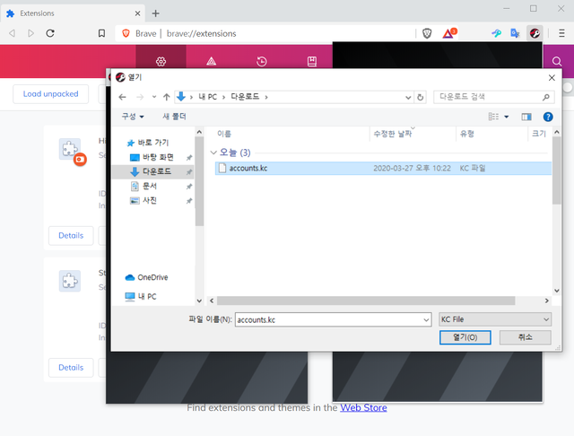Click Details on the second extension card
The image size is (574, 436).
pos(71,368)
